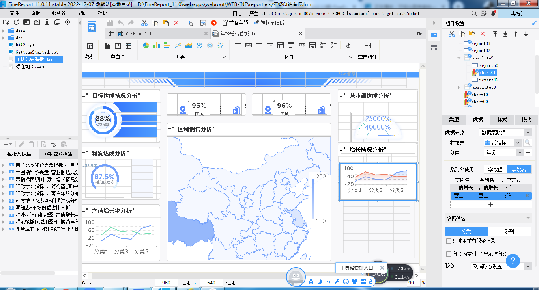Click the pie chart icon in chart toolbar
The image size is (539, 290).
click(146, 46)
